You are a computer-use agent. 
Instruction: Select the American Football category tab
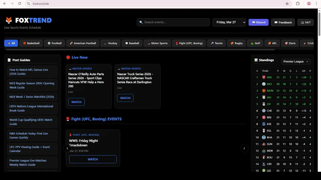[x=83, y=43]
